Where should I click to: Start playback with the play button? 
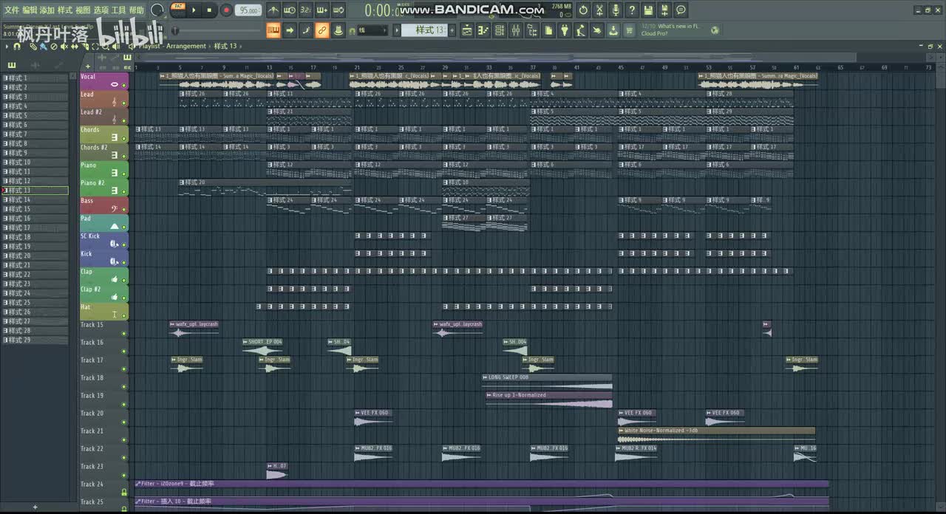194,10
